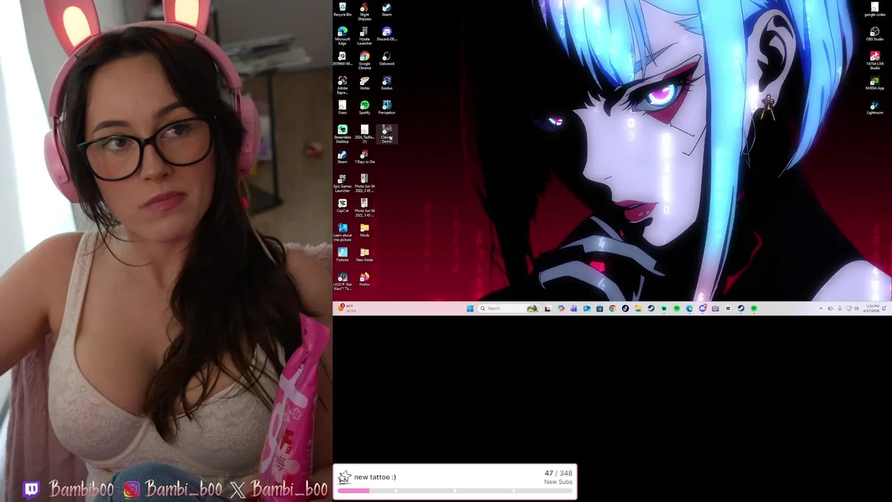Select the Users file on desktop
The height and width of the screenshot is (502, 892).
pyautogui.click(x=342, y=107)
